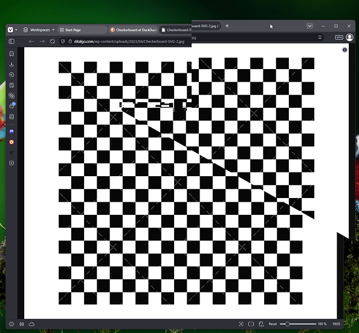
Task: Click the 19:05 clock in status bar
Action: [x=336, y=324]
